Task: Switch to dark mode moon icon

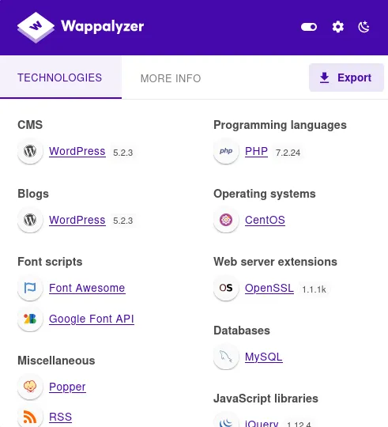Action: tap(364, 27)
